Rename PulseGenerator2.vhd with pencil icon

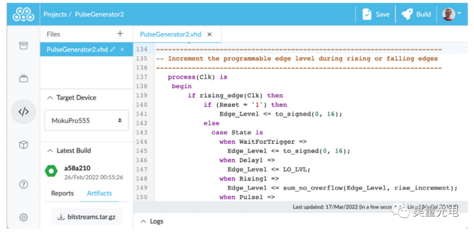coord(112,50)
